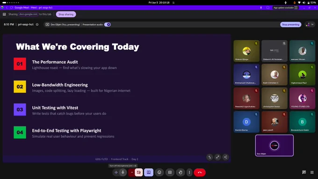Open audio settings waveform button
318x179 pixels.
click(116, 172)
